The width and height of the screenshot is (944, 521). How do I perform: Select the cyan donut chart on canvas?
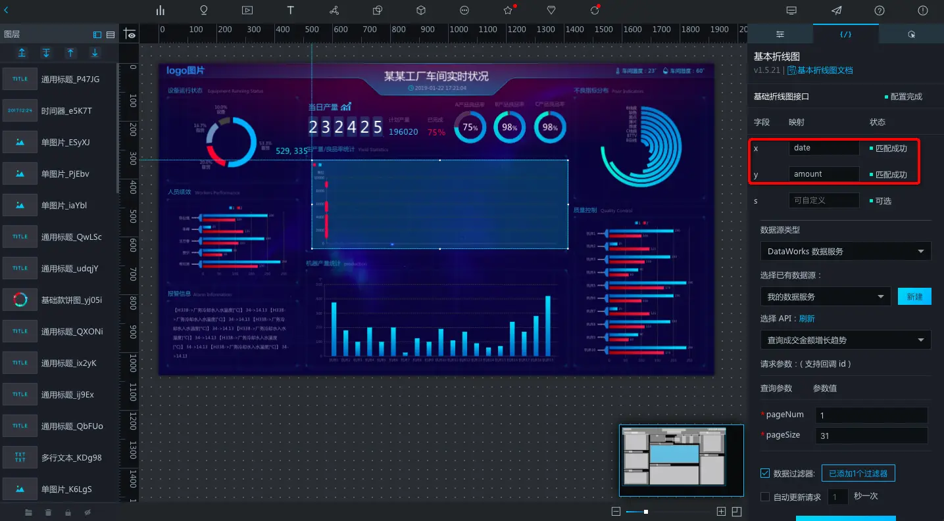pyautogui.click(x=232, y=141)
